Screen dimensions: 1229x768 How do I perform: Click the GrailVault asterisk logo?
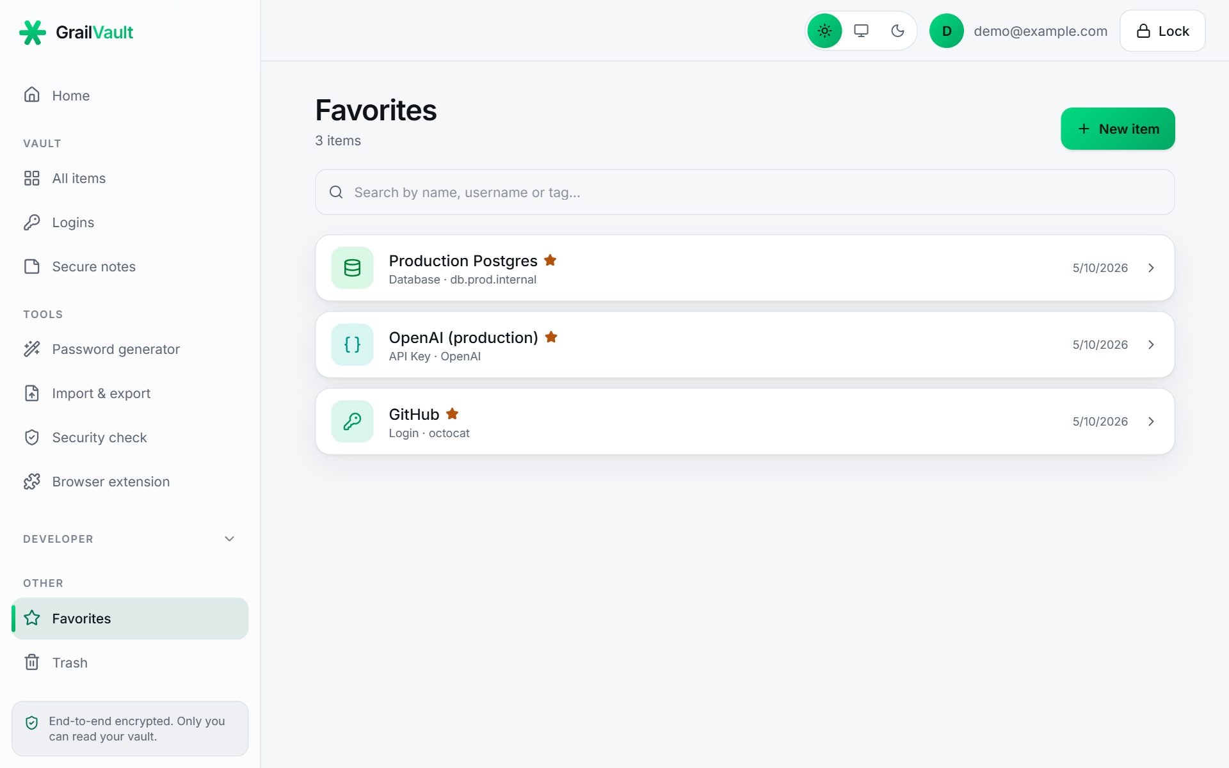point(33,32)
